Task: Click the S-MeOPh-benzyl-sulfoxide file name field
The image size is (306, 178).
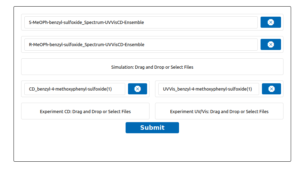Action: click(x=141, y=22)
